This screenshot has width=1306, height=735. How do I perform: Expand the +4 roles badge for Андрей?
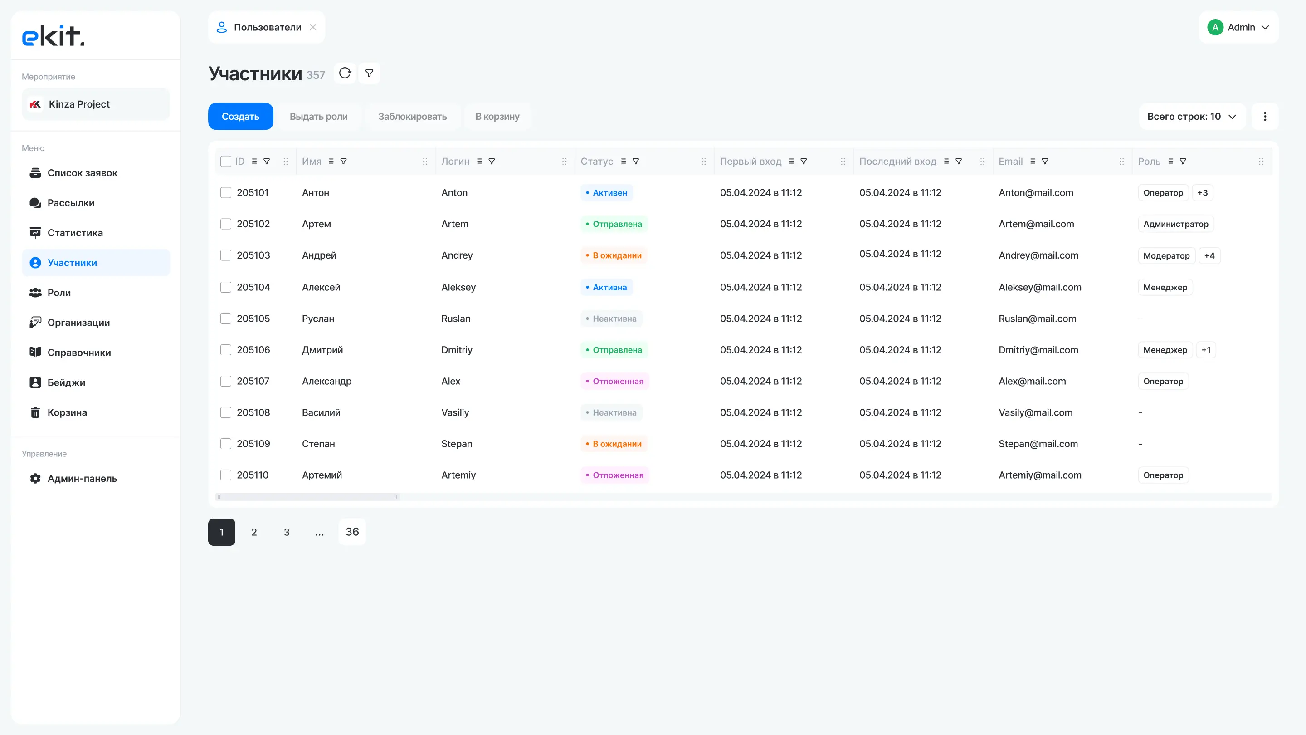(x=1209, y=255)
